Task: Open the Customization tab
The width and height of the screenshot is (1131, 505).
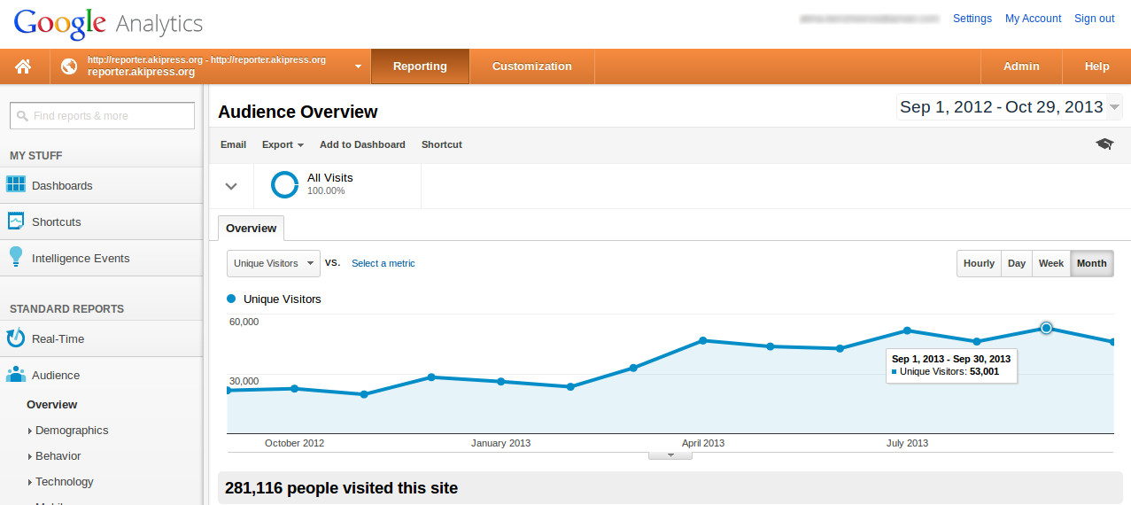Action: [x=531, y=66]
